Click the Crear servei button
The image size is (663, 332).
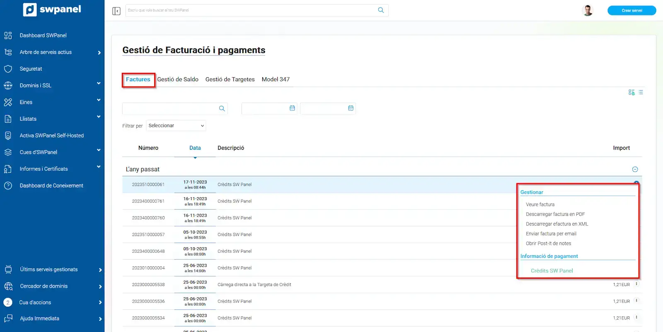(x=632, y=10)
